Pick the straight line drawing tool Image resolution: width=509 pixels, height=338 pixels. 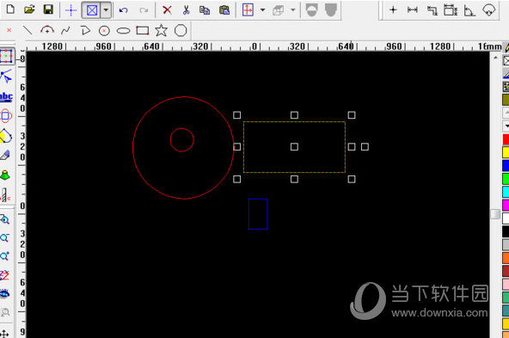click(28, 30)
